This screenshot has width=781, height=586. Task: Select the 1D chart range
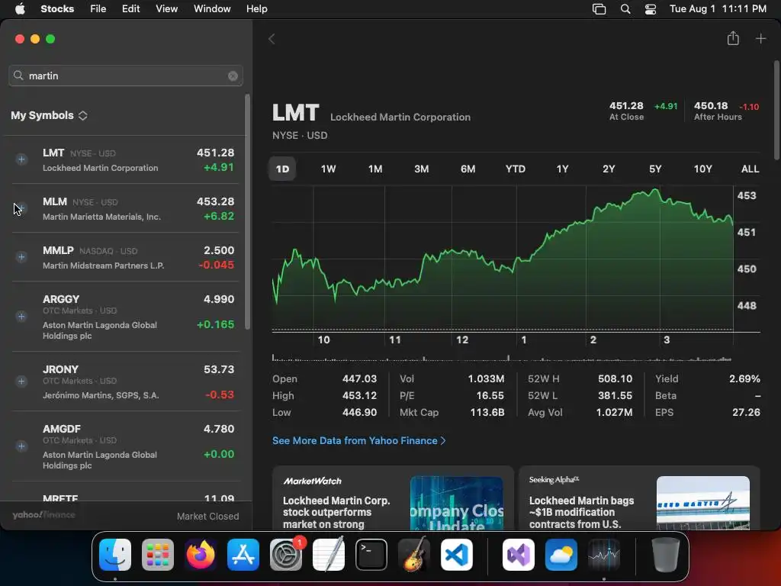(x=282, y=169)
